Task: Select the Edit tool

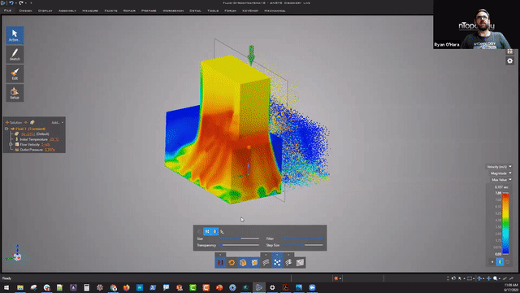Action: click(x=15, y=74)
